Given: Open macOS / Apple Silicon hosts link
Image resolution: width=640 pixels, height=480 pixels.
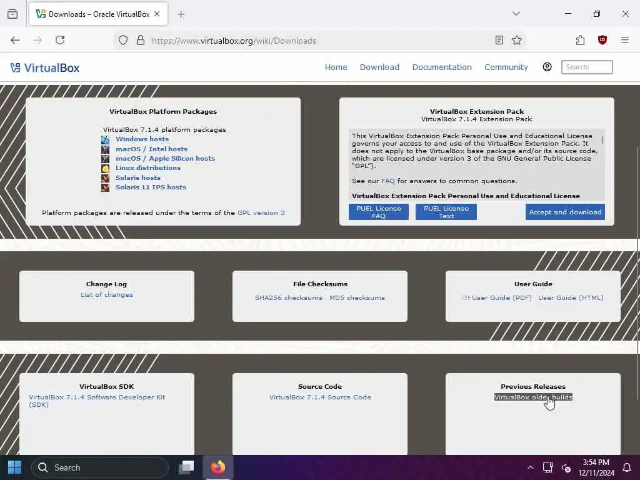Looking at the screenshot, I should pos(165,158).
